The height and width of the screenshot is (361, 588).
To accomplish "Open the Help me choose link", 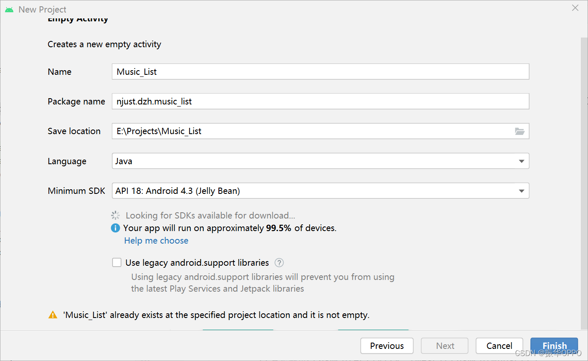I will click(x=156, y=241).
